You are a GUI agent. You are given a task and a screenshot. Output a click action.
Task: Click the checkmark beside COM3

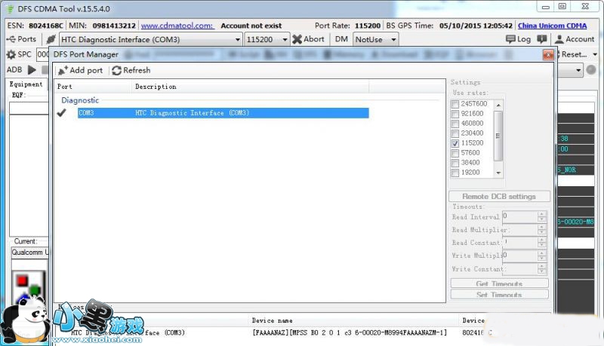pos(62,112)
